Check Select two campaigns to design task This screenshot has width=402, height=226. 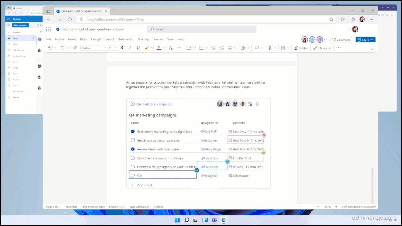click(133, 158)
